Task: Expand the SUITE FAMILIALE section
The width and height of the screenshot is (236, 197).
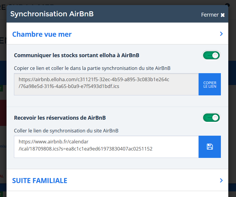Action: pyautogui.click(x=117, y=180)
